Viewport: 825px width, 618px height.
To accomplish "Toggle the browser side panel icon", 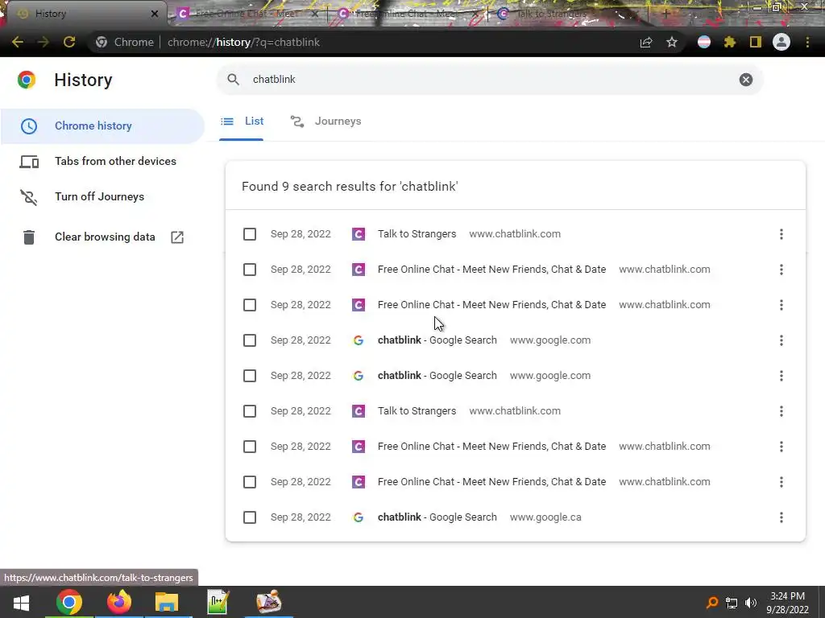I will point(756,42).
